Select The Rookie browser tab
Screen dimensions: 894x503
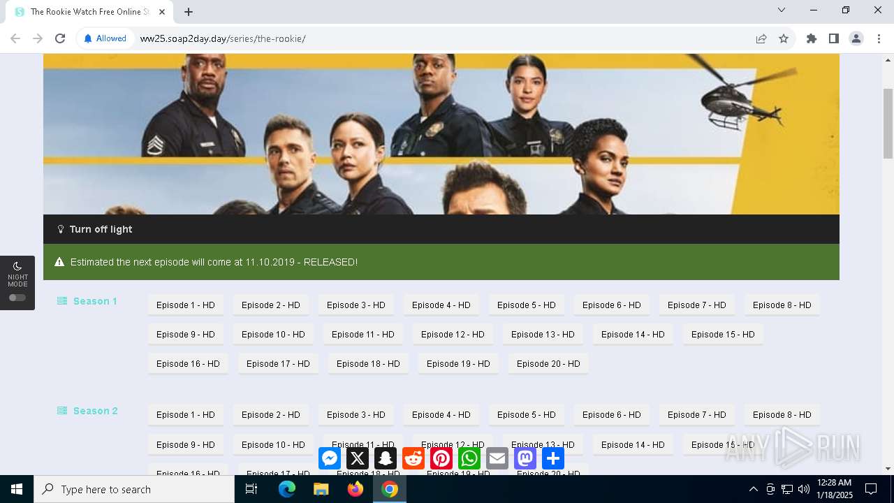(x=89, y=12)
